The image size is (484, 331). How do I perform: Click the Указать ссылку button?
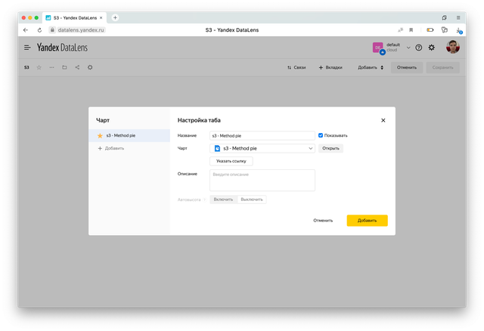pos(231,161)
